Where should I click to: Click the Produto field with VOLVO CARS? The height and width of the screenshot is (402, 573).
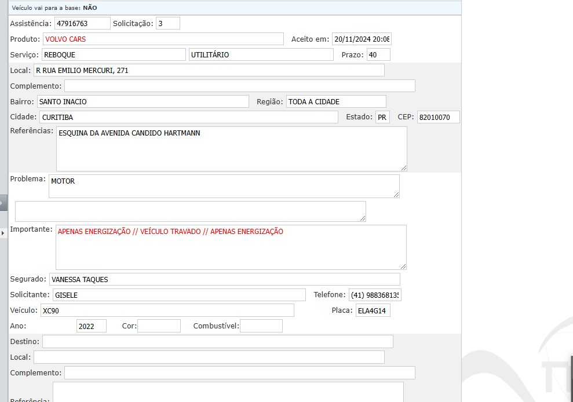[x=163, y=39]
